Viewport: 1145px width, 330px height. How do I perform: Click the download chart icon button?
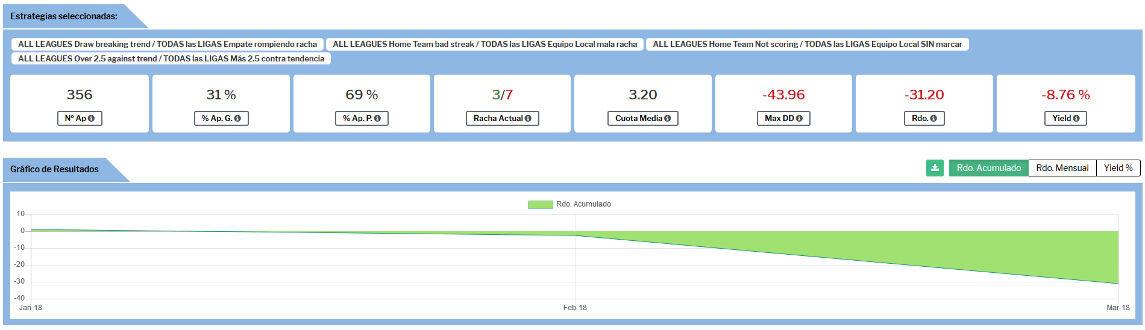935,168
